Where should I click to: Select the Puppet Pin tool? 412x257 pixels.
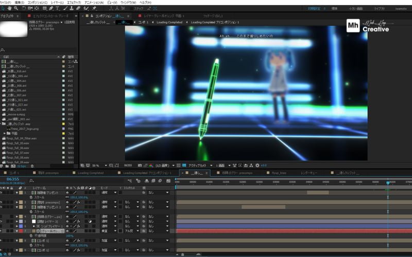click(94, 8)
